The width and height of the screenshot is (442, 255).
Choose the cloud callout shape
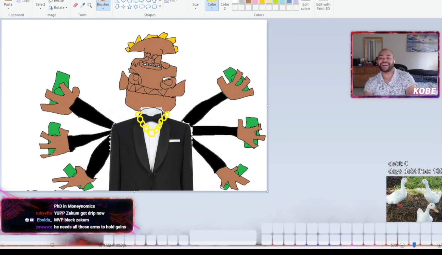154,7
